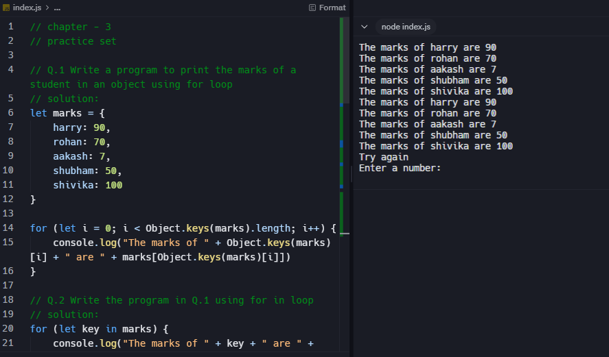Click the 'harry: 90,' line
This screenshot has height=357, width=609.
point(82,127)
